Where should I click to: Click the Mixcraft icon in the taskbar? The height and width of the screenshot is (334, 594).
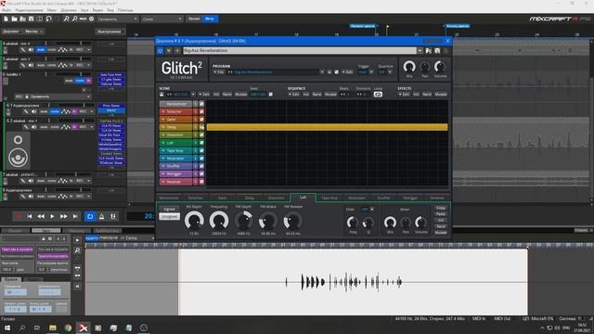(83, 328)
